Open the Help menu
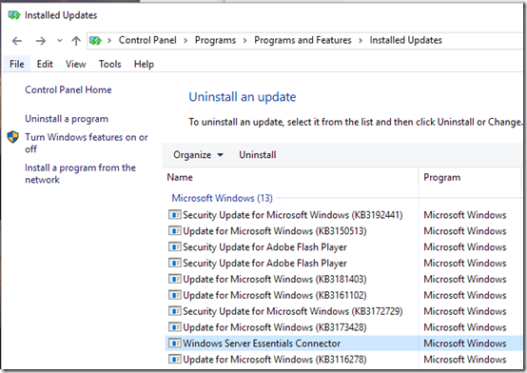Viewport: 527px width, 373px height. [144, 64]
